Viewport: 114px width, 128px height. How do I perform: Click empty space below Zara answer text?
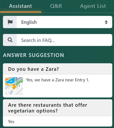[67, 90]
